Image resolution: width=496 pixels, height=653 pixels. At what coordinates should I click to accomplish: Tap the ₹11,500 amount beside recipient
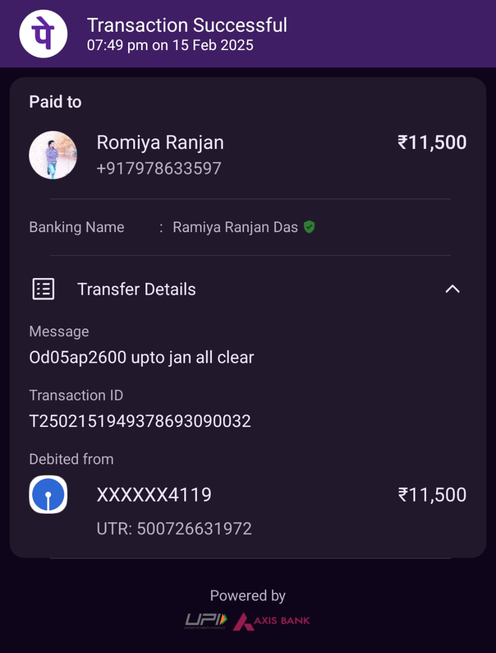pyautogui.click(x=432, y=143)
